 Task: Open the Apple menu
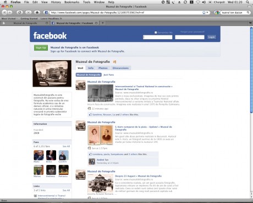pos(5,2)
